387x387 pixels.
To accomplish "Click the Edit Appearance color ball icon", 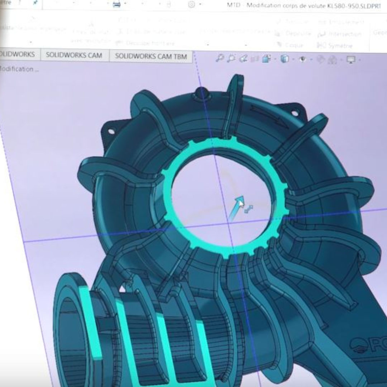I will pos(321,60).
